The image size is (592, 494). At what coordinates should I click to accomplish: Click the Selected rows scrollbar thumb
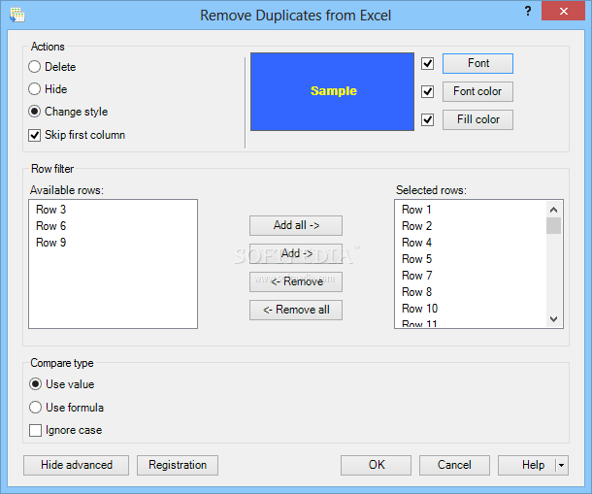[x=553, y=226]
